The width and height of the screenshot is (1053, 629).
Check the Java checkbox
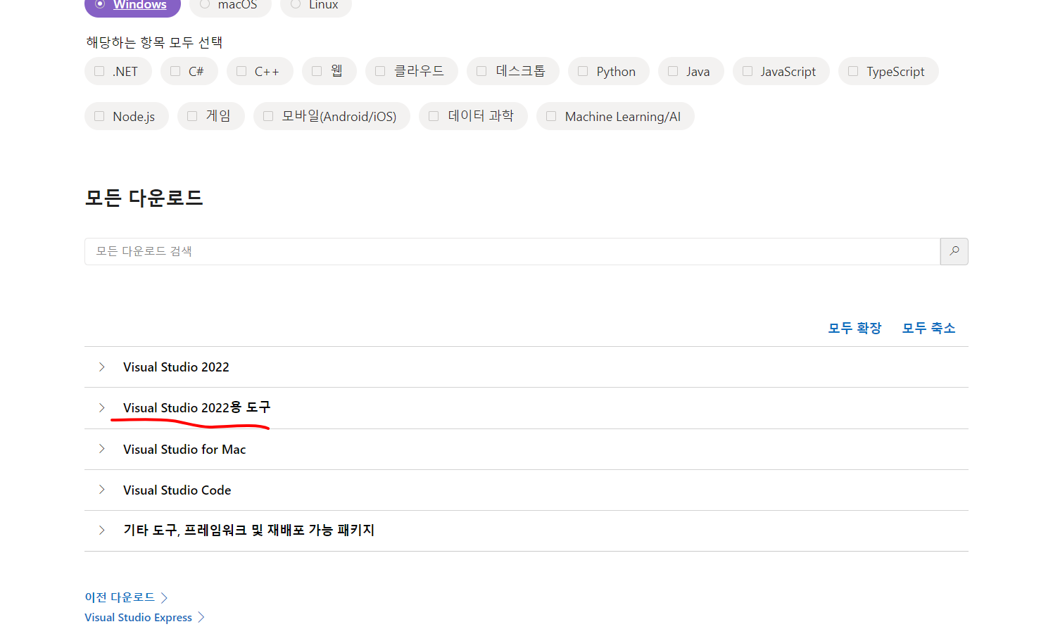point(673,71)
